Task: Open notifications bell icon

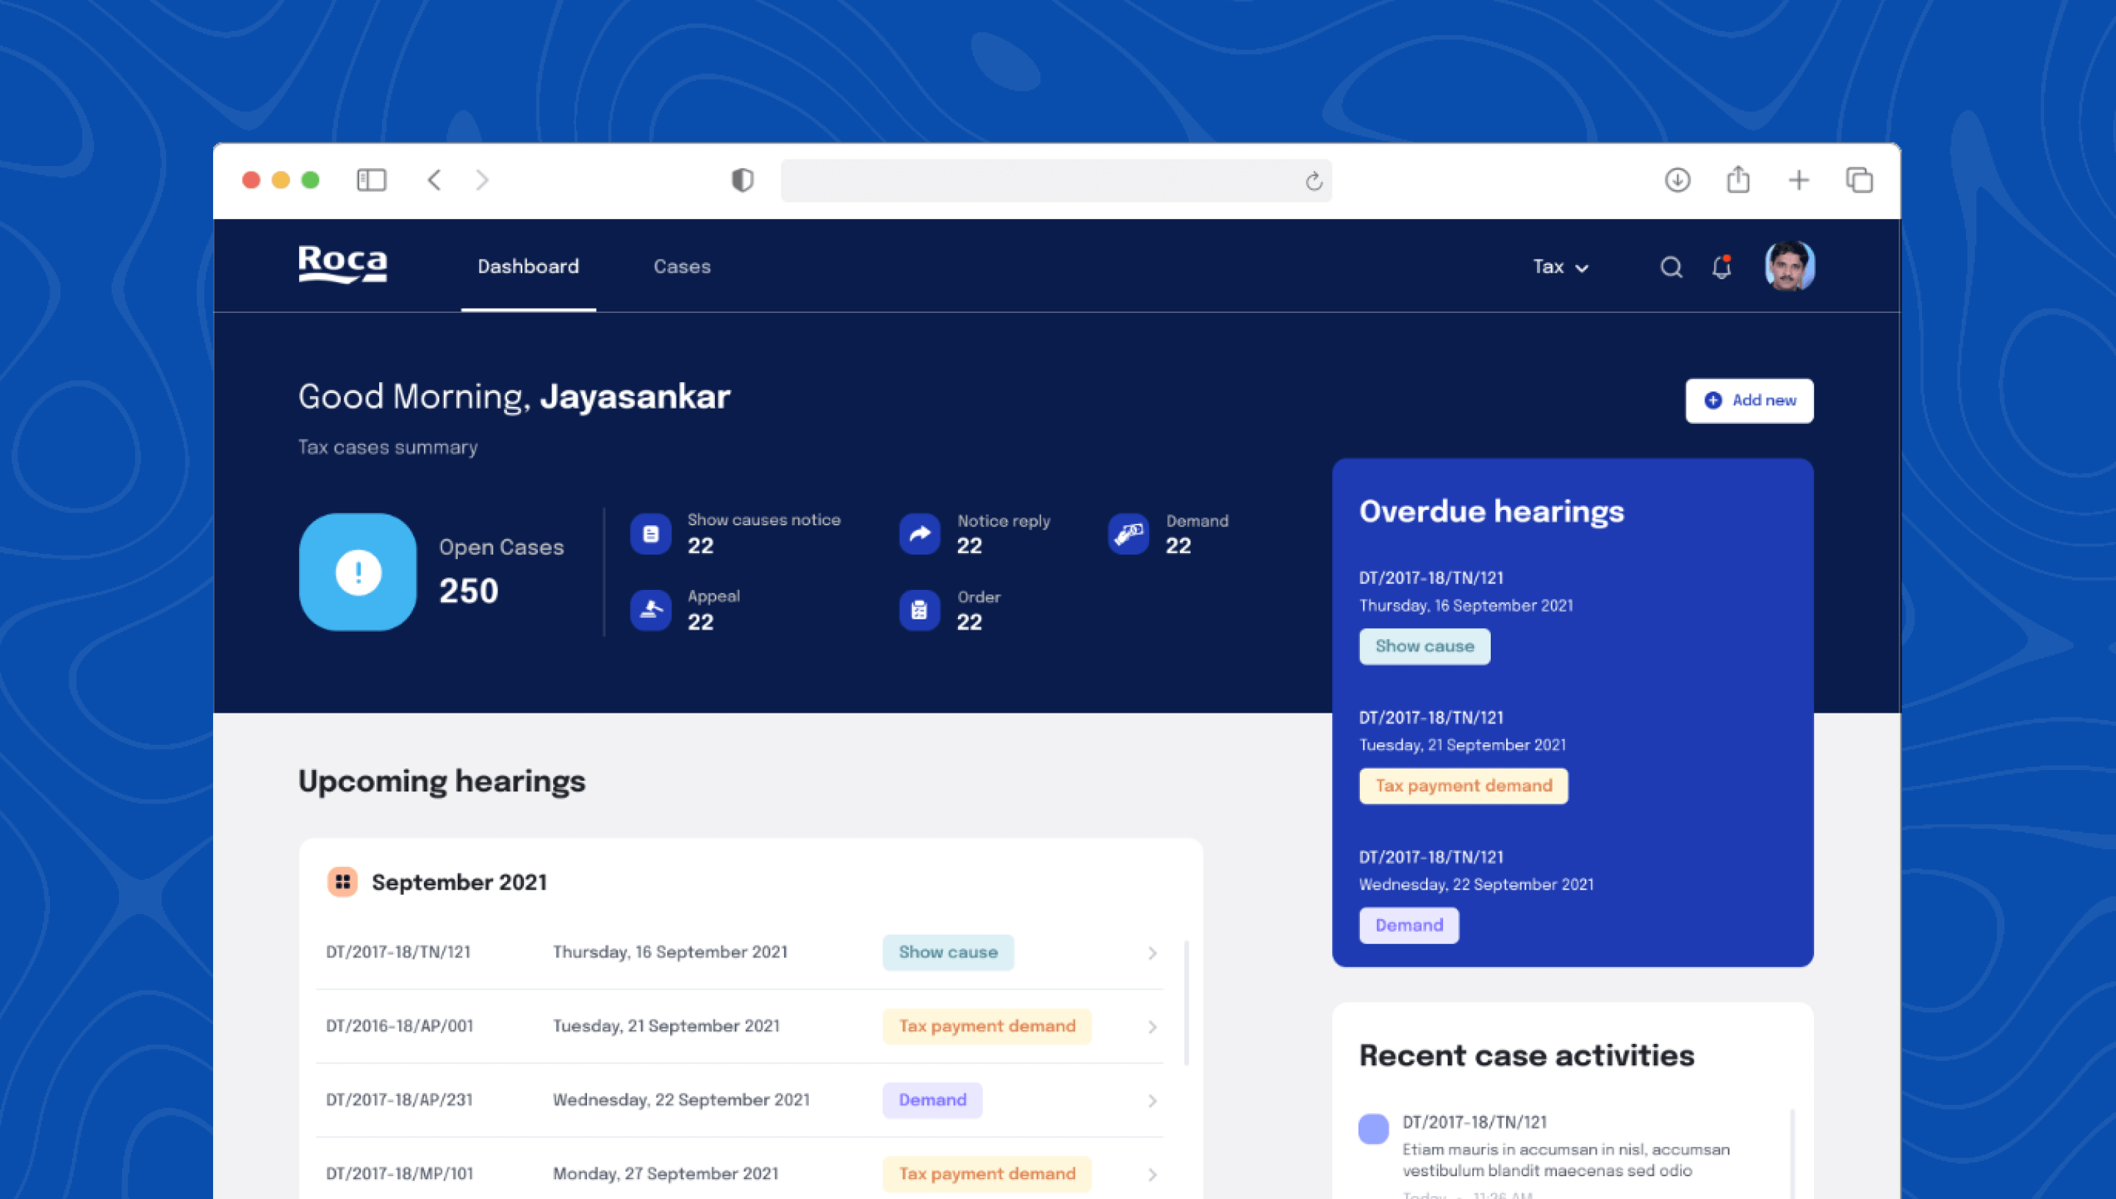Action: 1721,267
